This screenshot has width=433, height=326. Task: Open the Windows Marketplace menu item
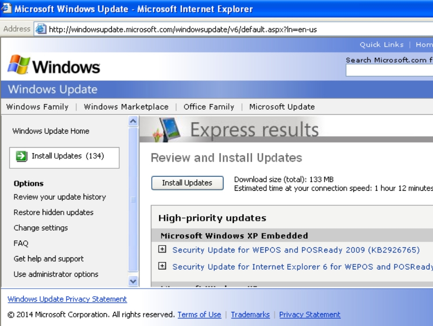coord(126,107)
